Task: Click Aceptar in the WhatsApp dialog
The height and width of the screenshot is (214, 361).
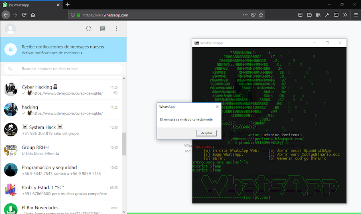Action: click(x=207, y=133)
